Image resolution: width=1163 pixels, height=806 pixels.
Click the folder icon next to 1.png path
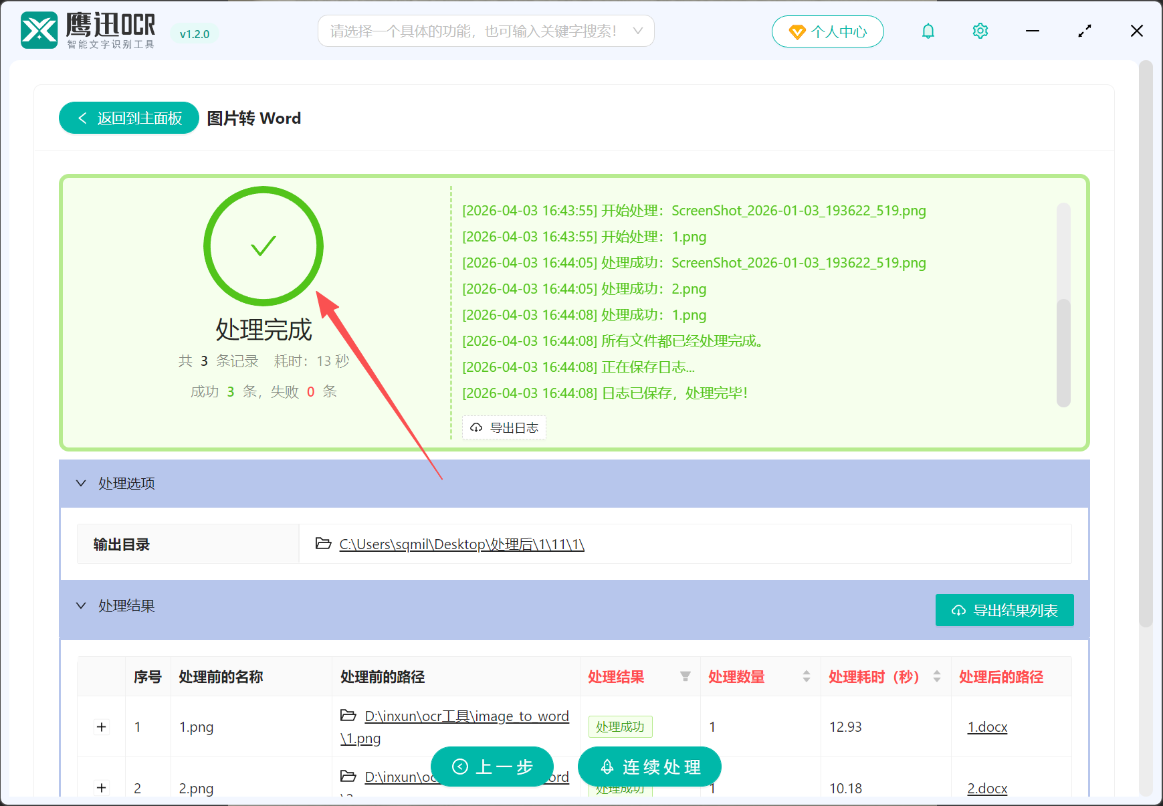[348, 716]
